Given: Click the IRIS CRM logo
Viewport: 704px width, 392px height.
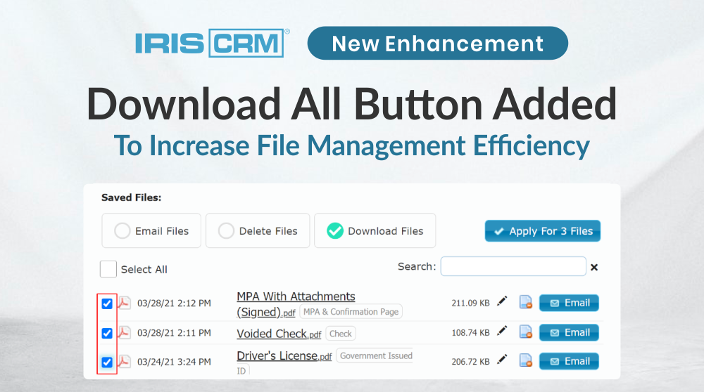Looking at the screenshot, I should click(x=212, y=43).
